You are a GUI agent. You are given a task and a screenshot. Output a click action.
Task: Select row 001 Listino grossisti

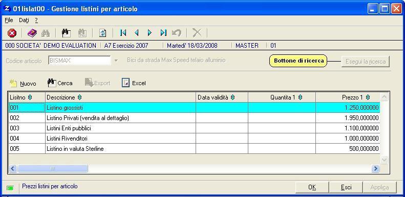pos(194,107)
